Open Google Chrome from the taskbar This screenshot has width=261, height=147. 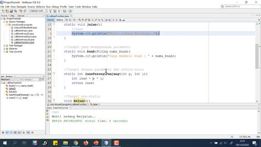click(x=76, y=143)
